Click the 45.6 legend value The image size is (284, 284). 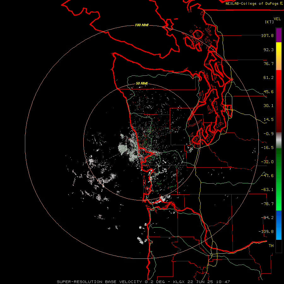(x=269, y=92)
